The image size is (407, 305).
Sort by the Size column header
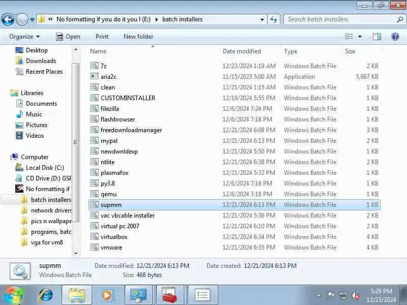[350, 51]
